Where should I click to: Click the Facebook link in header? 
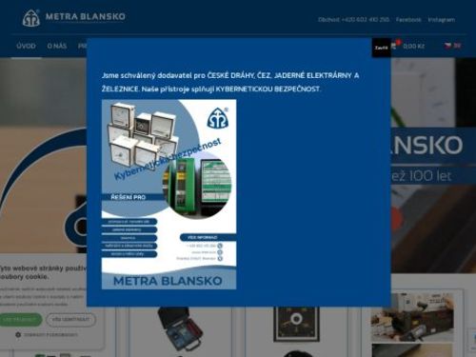pos(408,20)
